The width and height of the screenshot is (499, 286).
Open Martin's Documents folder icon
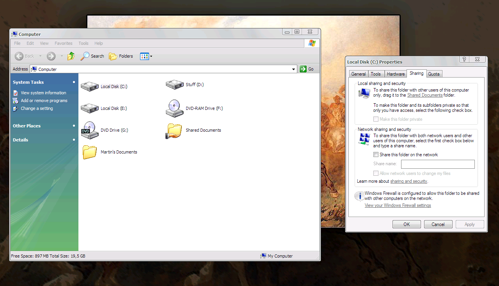(x=89, y=152)
